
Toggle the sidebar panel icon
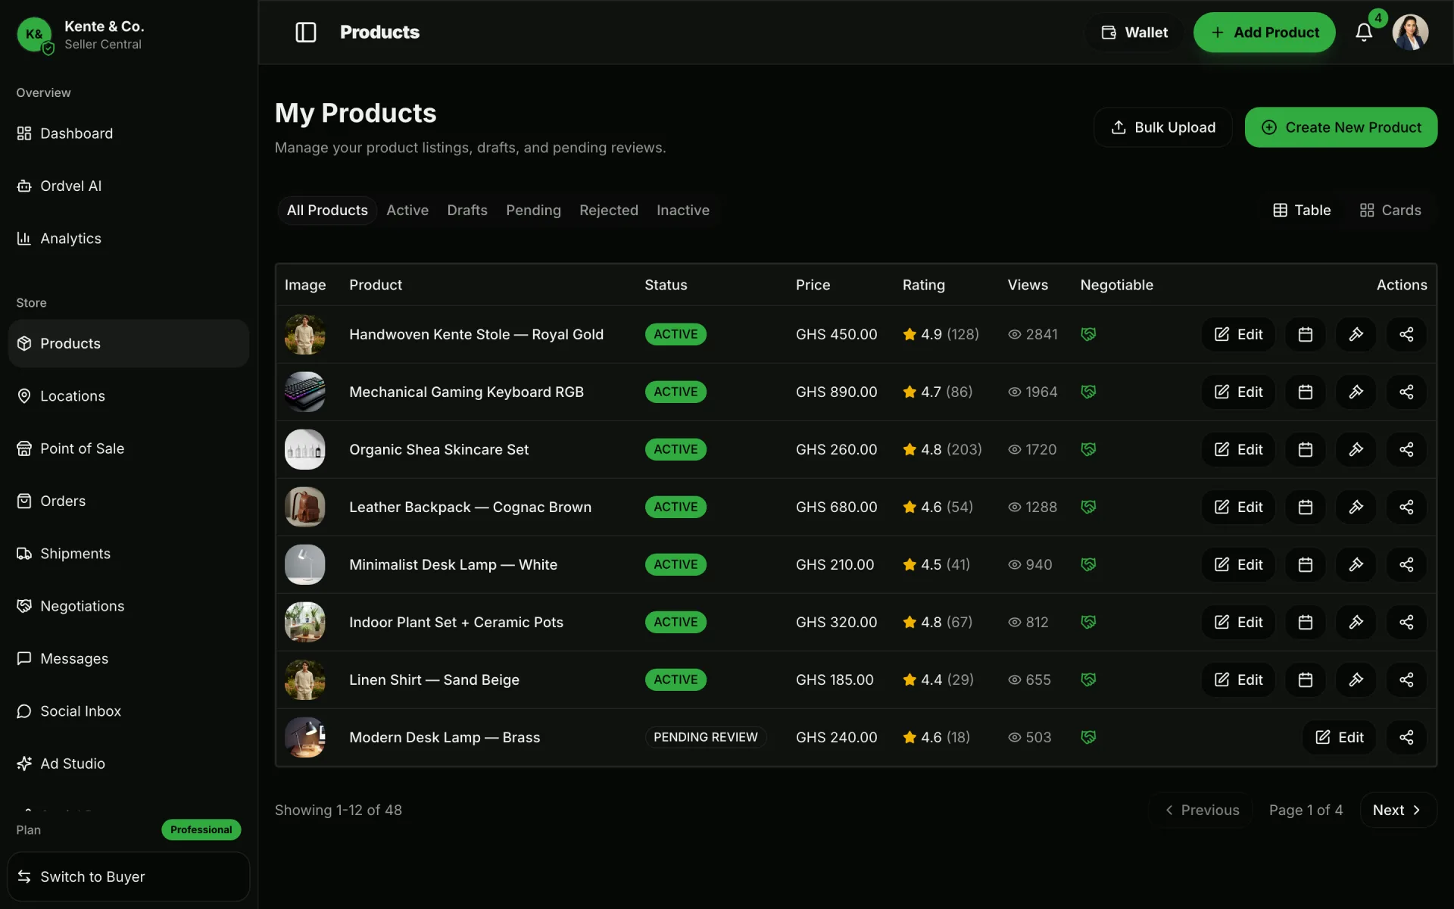(x=305, y=32)
